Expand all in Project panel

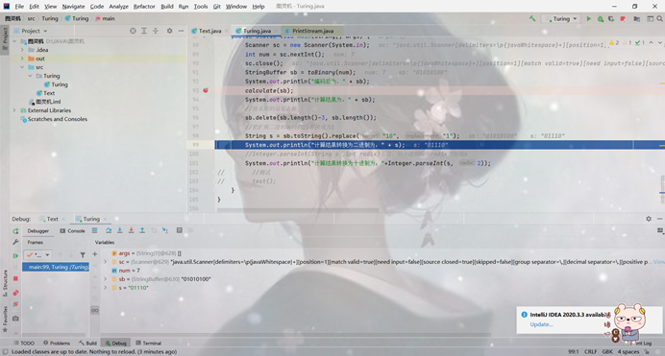[x=144, y=31]
